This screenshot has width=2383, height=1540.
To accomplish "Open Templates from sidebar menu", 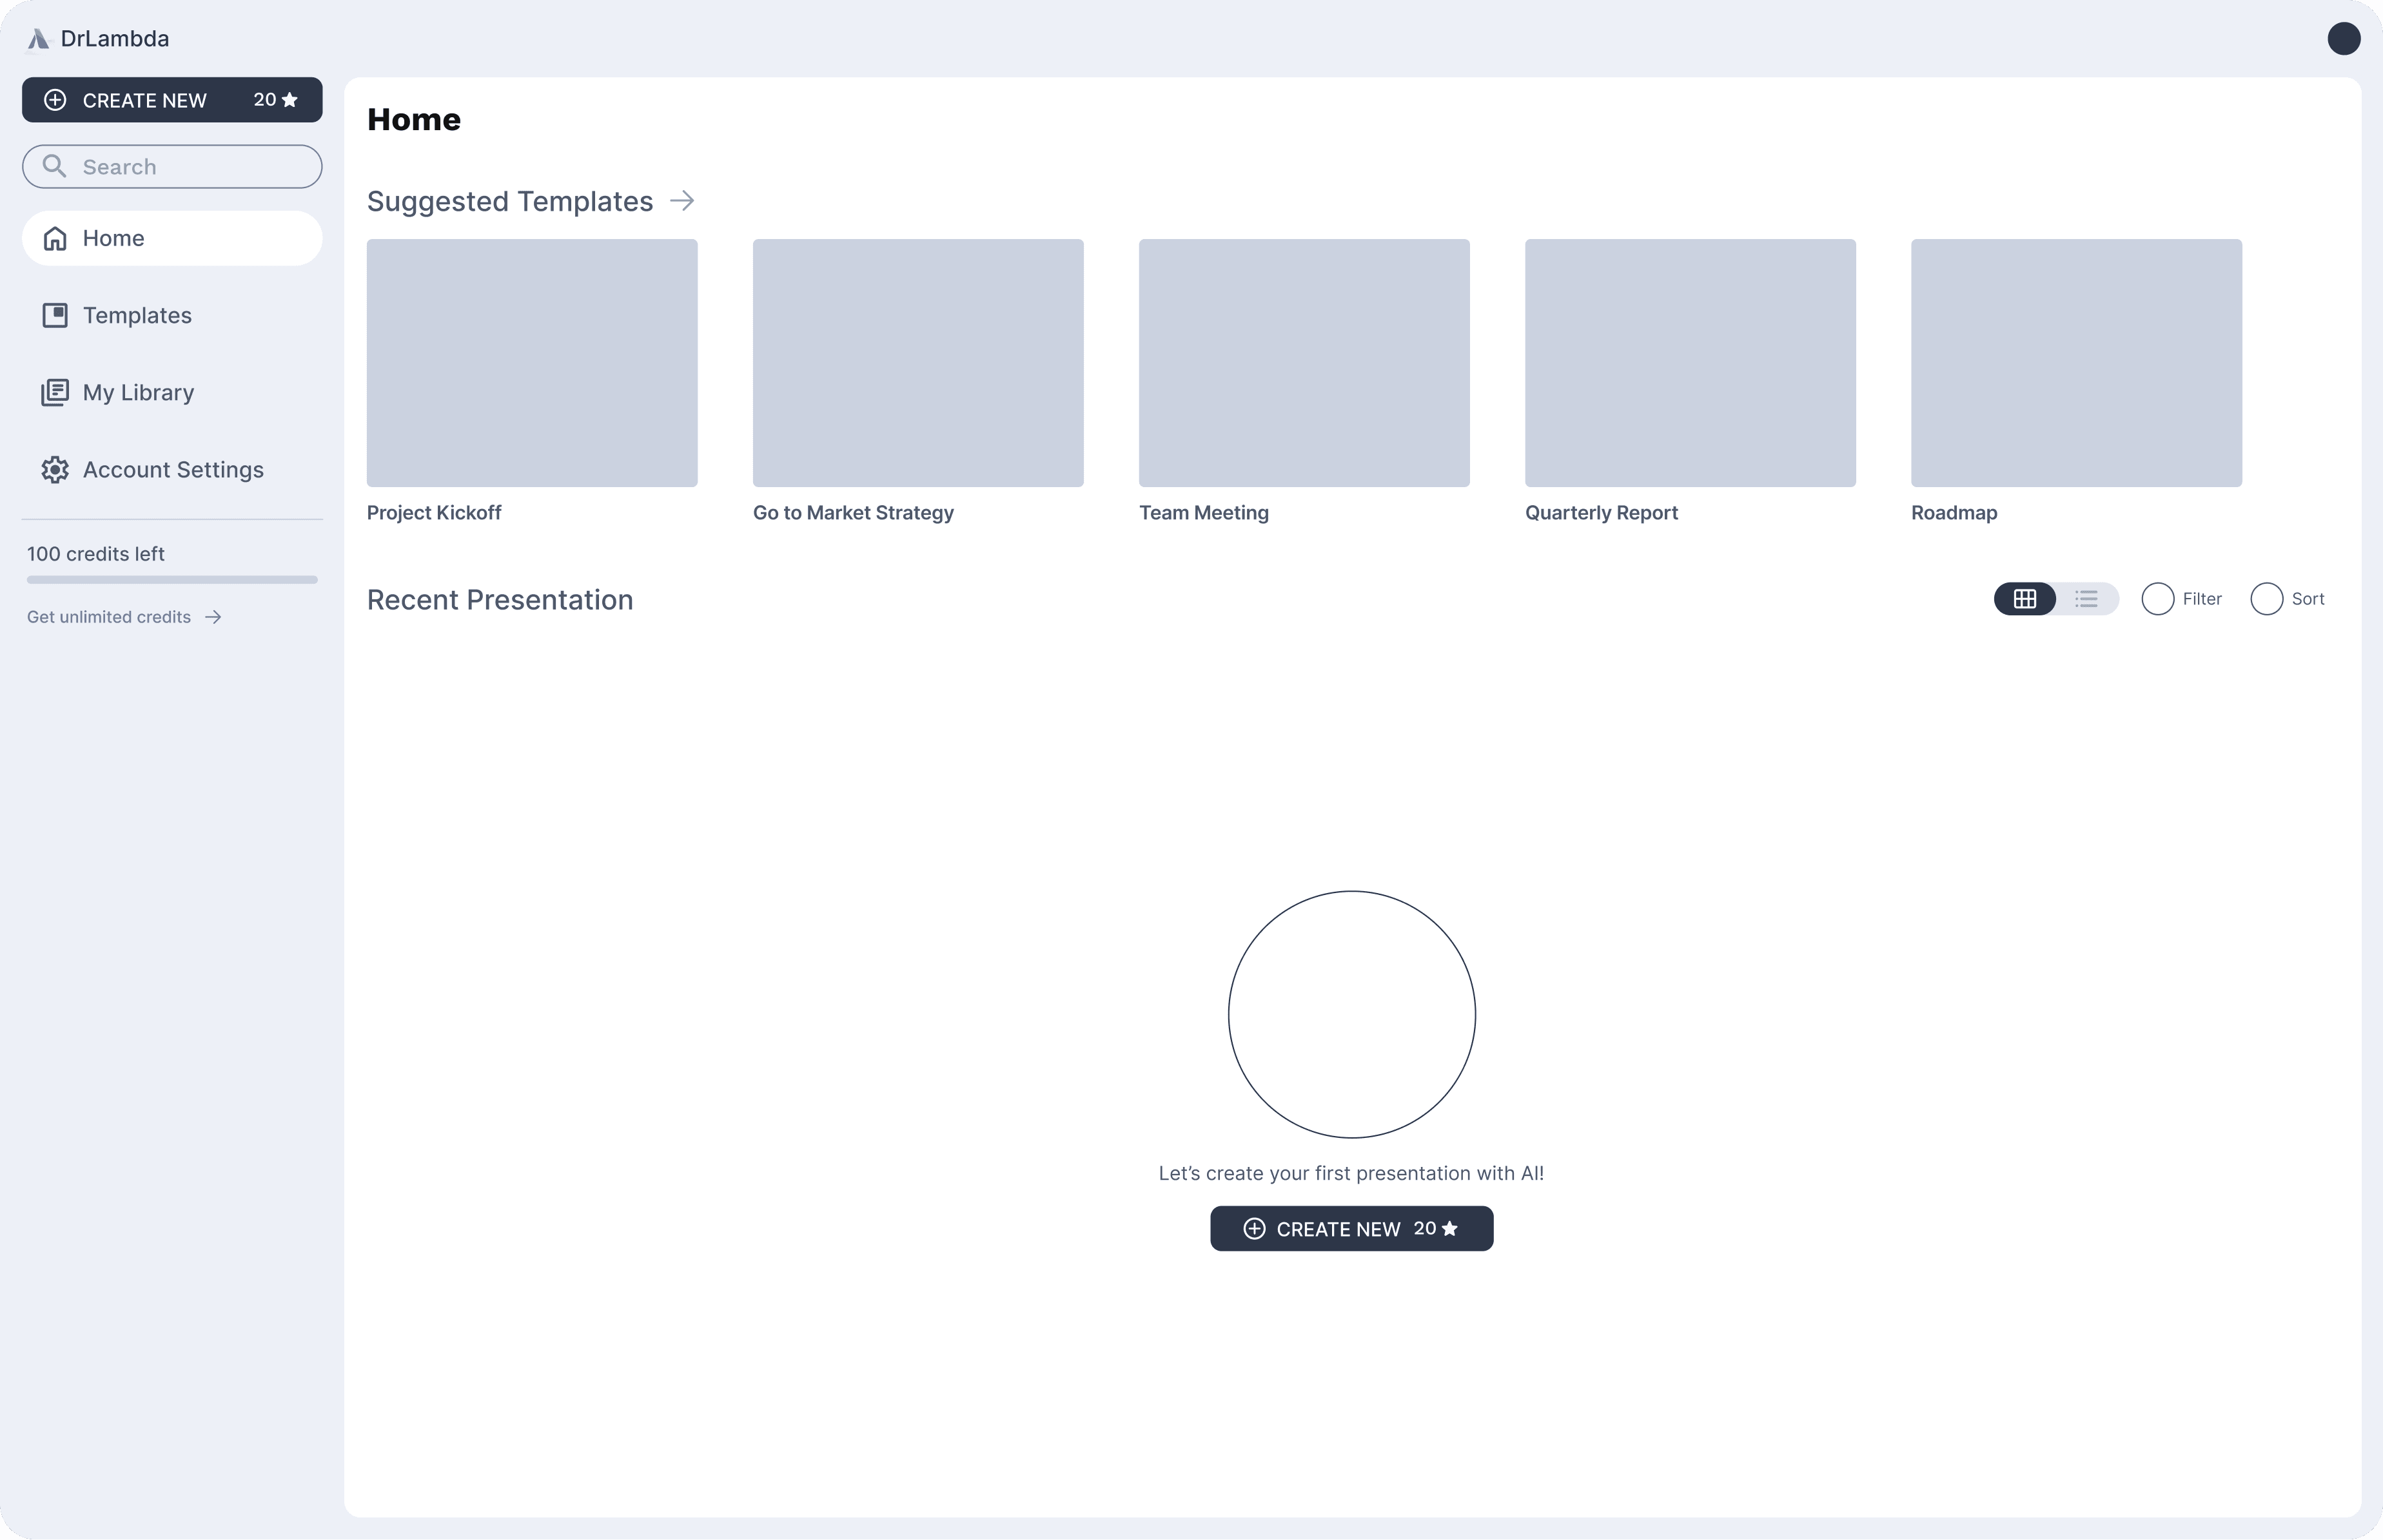I will [137, 316].
